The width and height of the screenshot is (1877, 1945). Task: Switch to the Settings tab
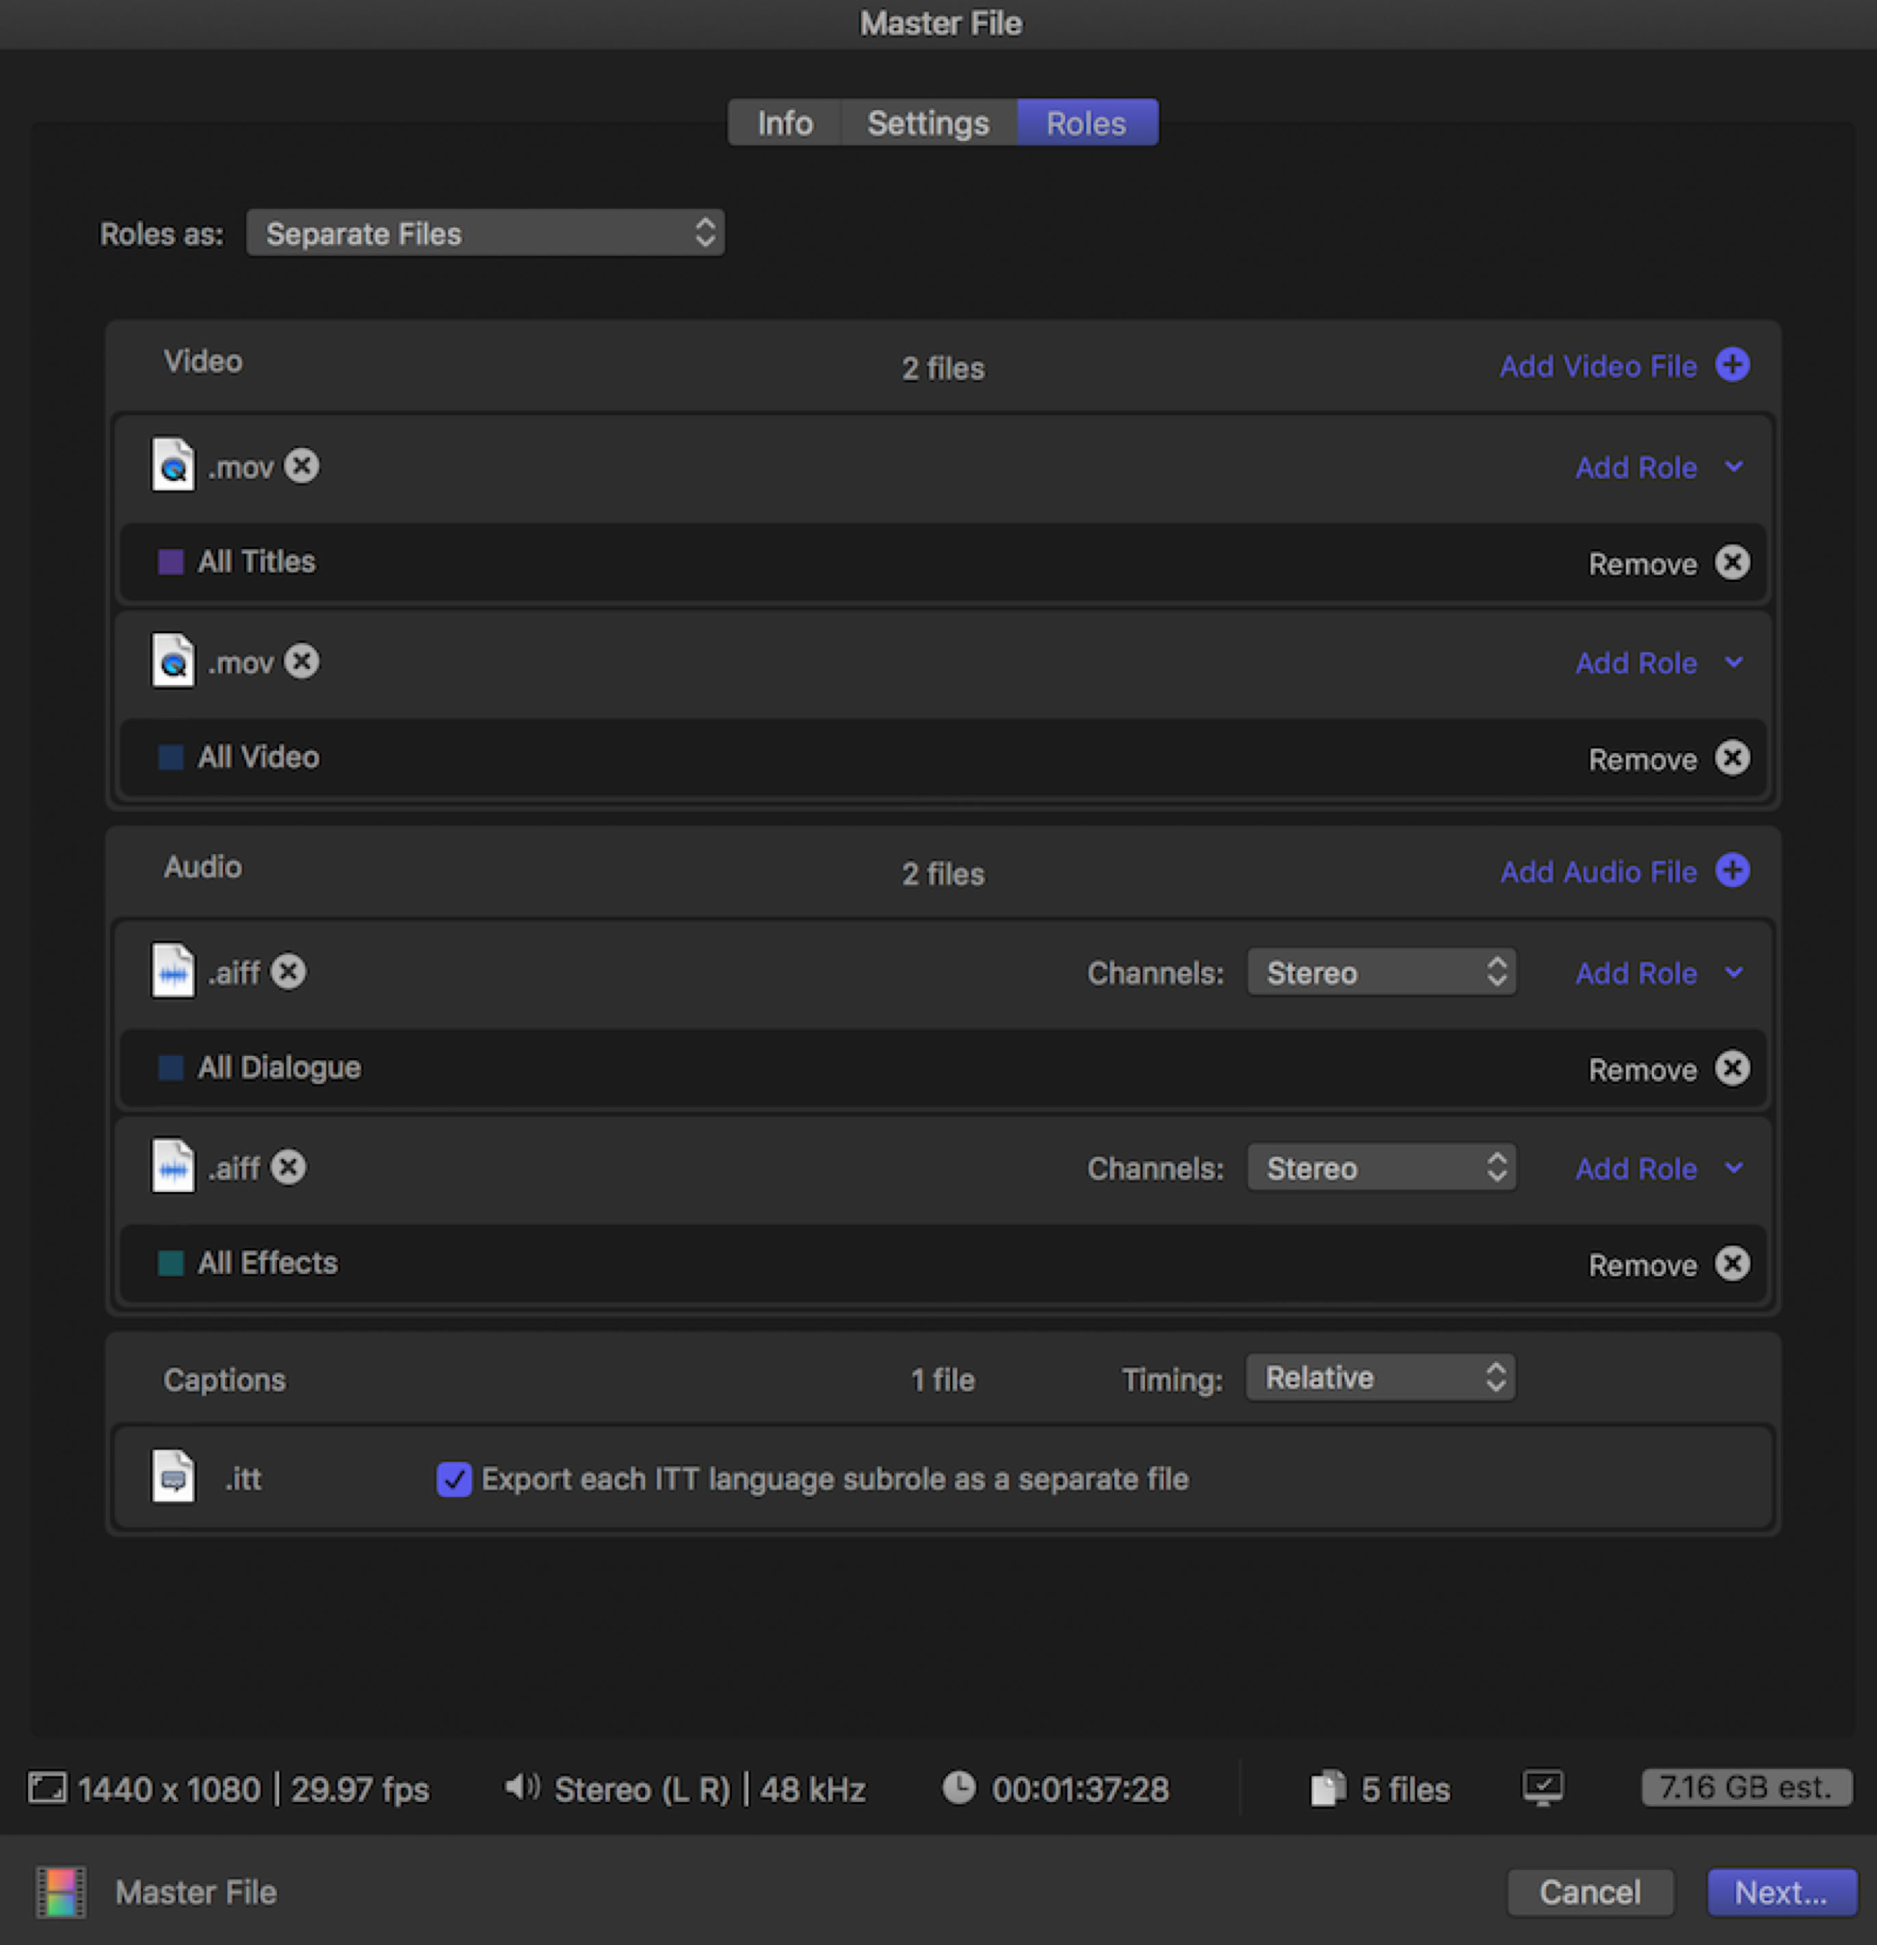[x=928, y=123]
